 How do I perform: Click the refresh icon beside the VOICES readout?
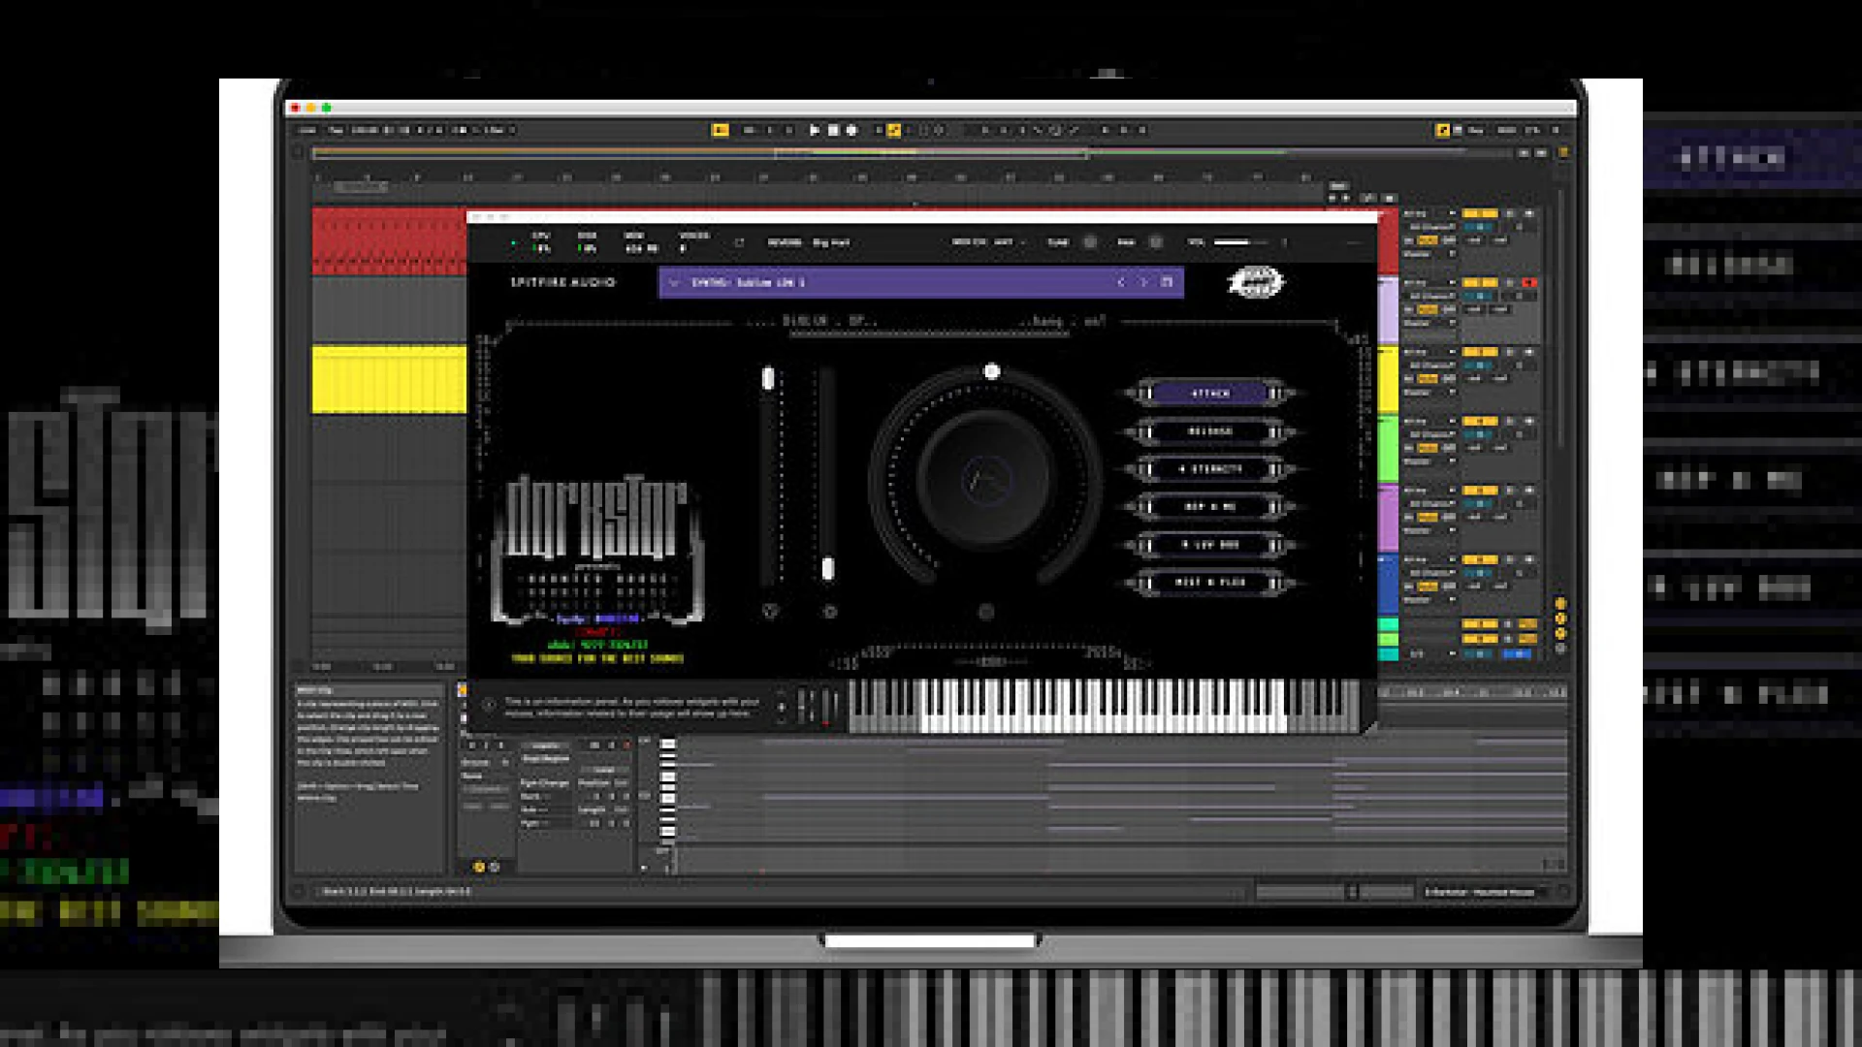pyautogui.click(x=739, y=242)
